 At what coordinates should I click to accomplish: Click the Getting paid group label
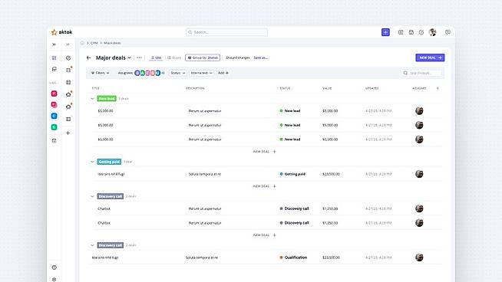click(x=109, y=162)
